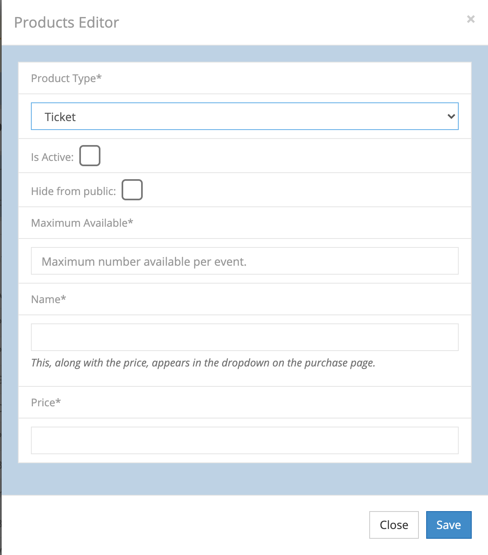Click the Name* field label
Screen dimensions: 488x555
(48, 299)
